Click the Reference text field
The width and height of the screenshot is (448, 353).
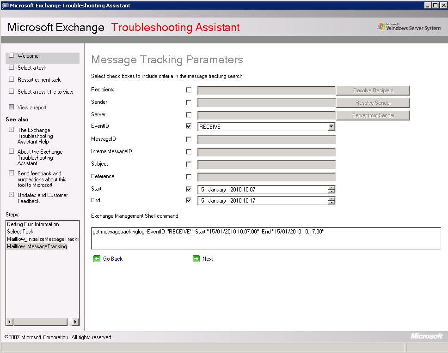click(x=267, y=177)
